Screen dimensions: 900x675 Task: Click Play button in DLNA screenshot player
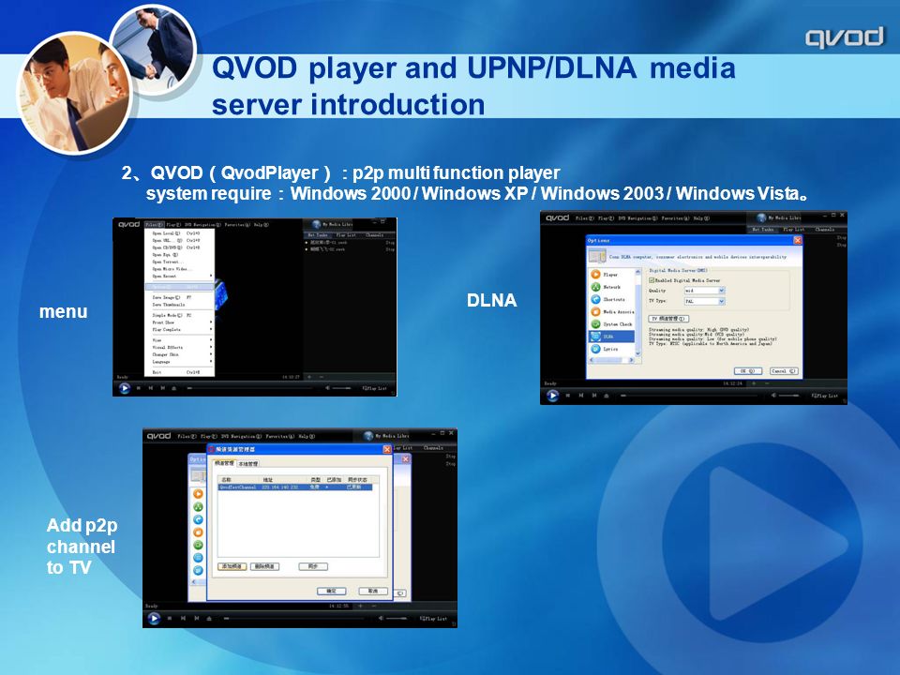point(553,396)
